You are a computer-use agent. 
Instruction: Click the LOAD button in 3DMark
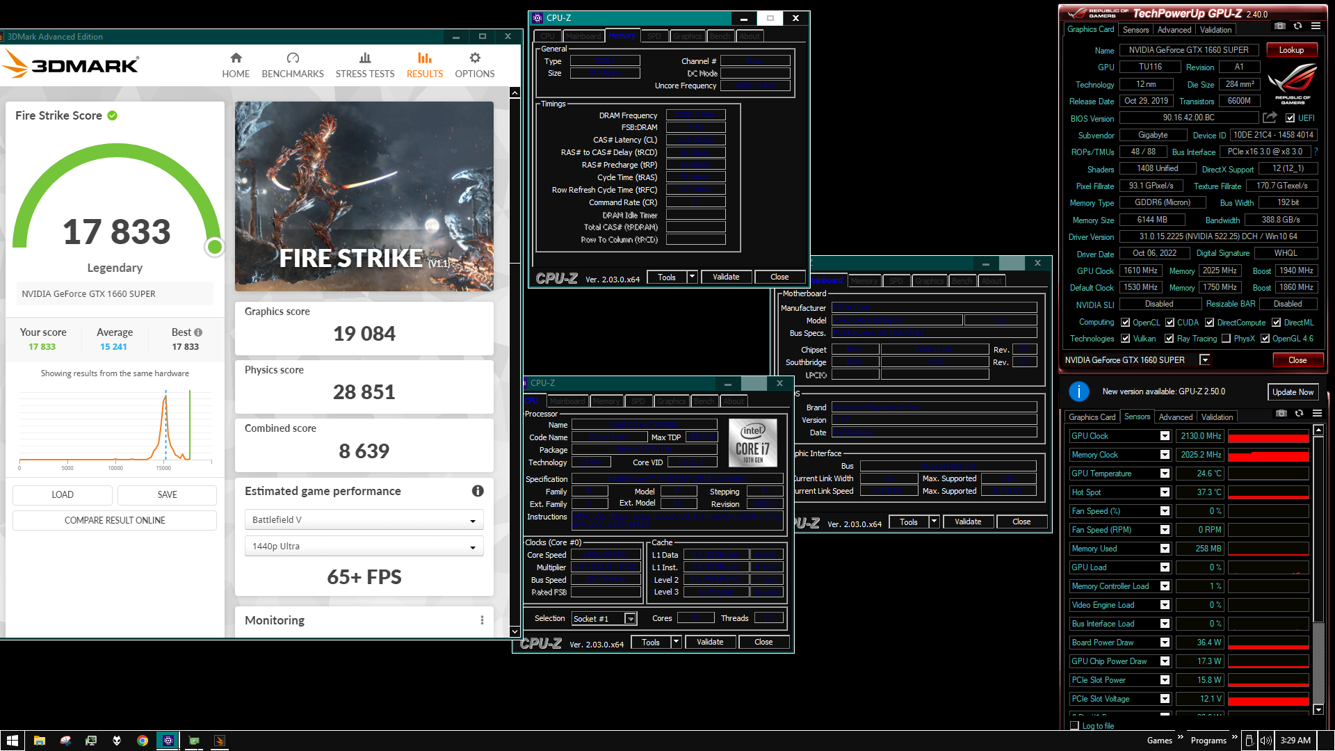[x=63, y=494]
